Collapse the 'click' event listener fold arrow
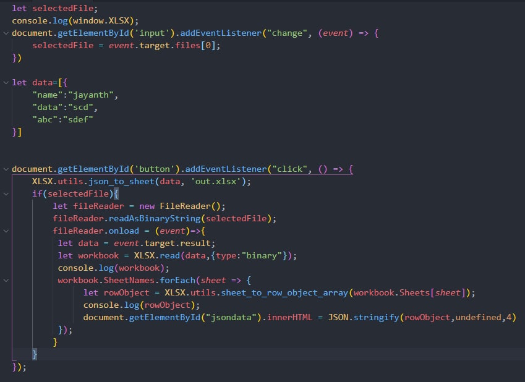This screenshot has width=525, height=382. click(x=6, y=169)
